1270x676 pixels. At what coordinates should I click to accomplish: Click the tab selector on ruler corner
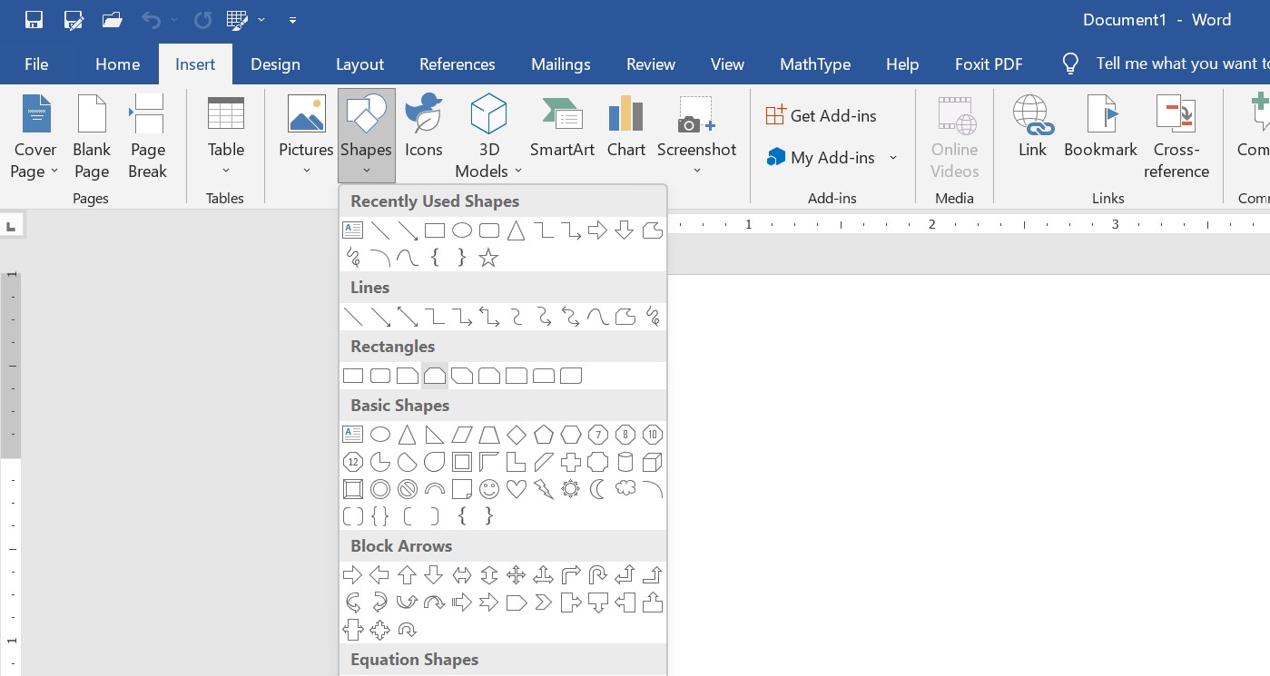pos(11,226)
